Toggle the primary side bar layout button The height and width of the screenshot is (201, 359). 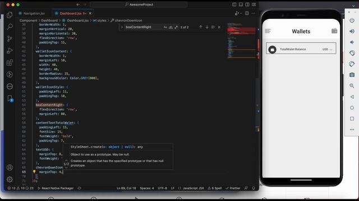point(234,4)
